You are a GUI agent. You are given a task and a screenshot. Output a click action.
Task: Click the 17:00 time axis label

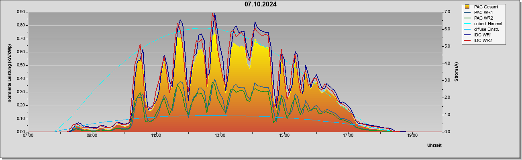[x=349, y=136]
